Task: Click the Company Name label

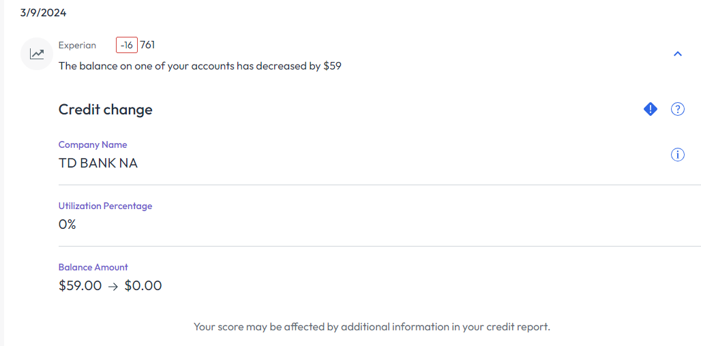Action: (x=93, y=144)
